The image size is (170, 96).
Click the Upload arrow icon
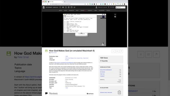tap(109, 7)
